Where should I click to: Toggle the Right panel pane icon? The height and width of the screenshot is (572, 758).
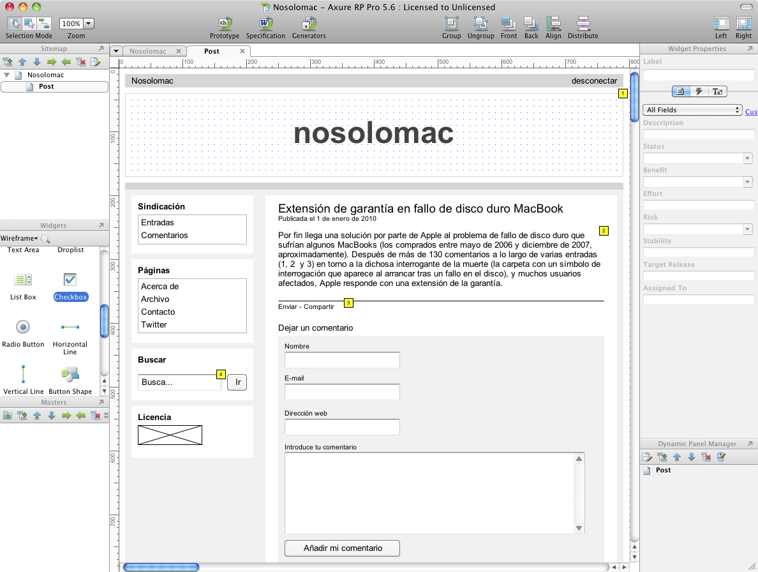click(x=743, y=24)
